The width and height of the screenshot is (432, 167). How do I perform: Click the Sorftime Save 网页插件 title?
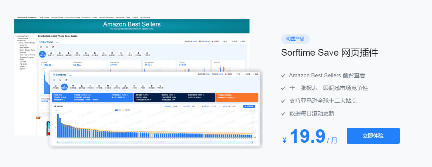(330, 53)
